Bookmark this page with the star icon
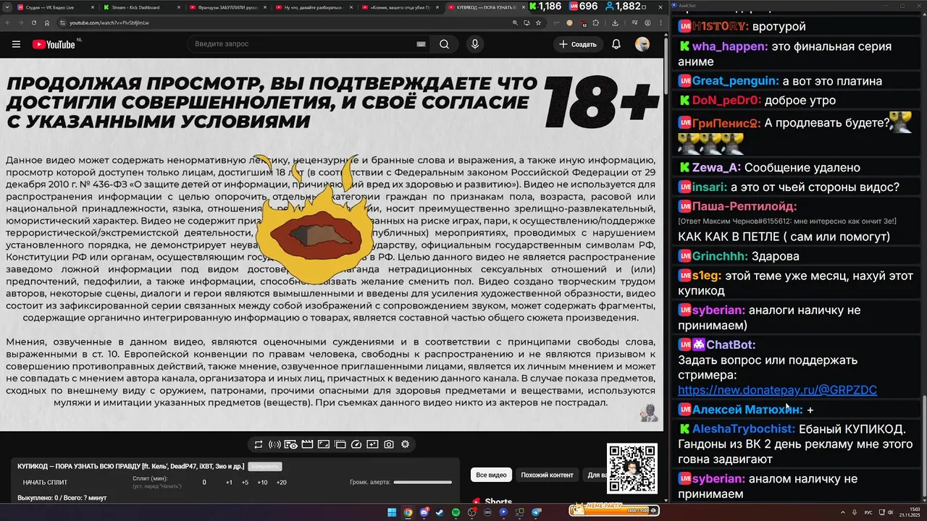 pyautogui.click(x=538, y=22)
